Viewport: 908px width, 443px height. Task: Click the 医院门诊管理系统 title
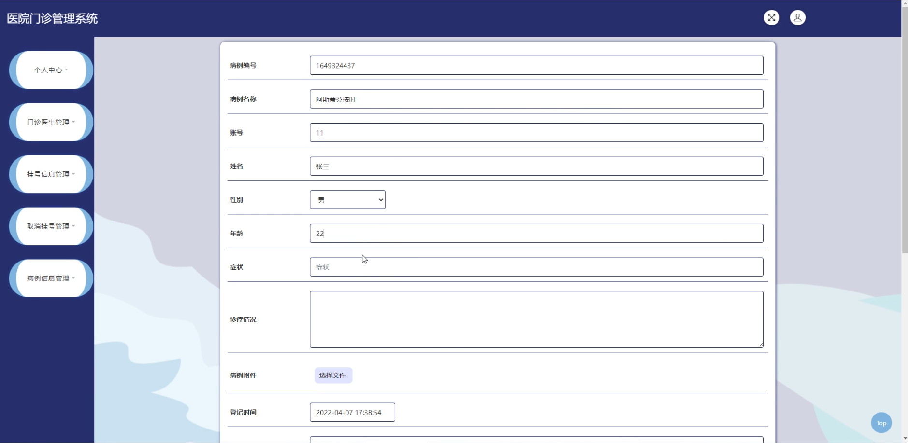(52, 18)
